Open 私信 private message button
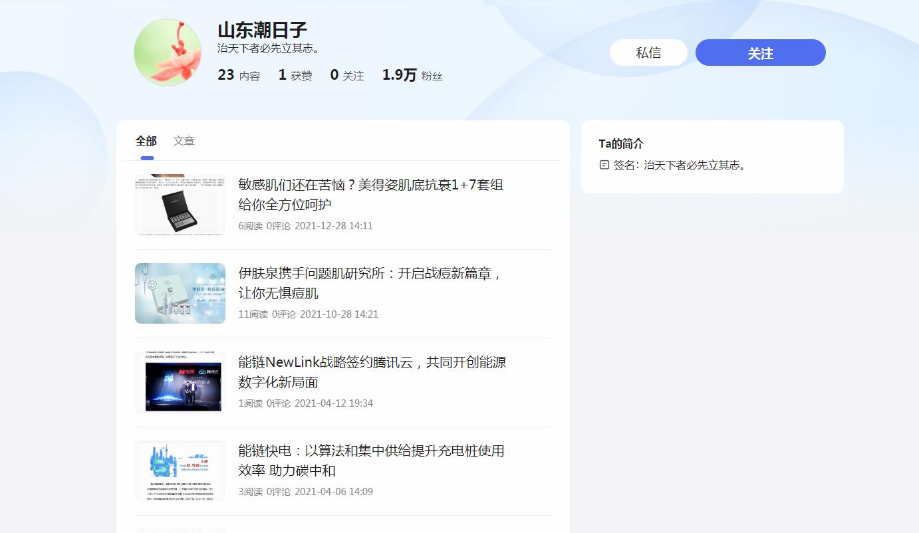Viewport: 919px width, 533px height. coord(648,53)
